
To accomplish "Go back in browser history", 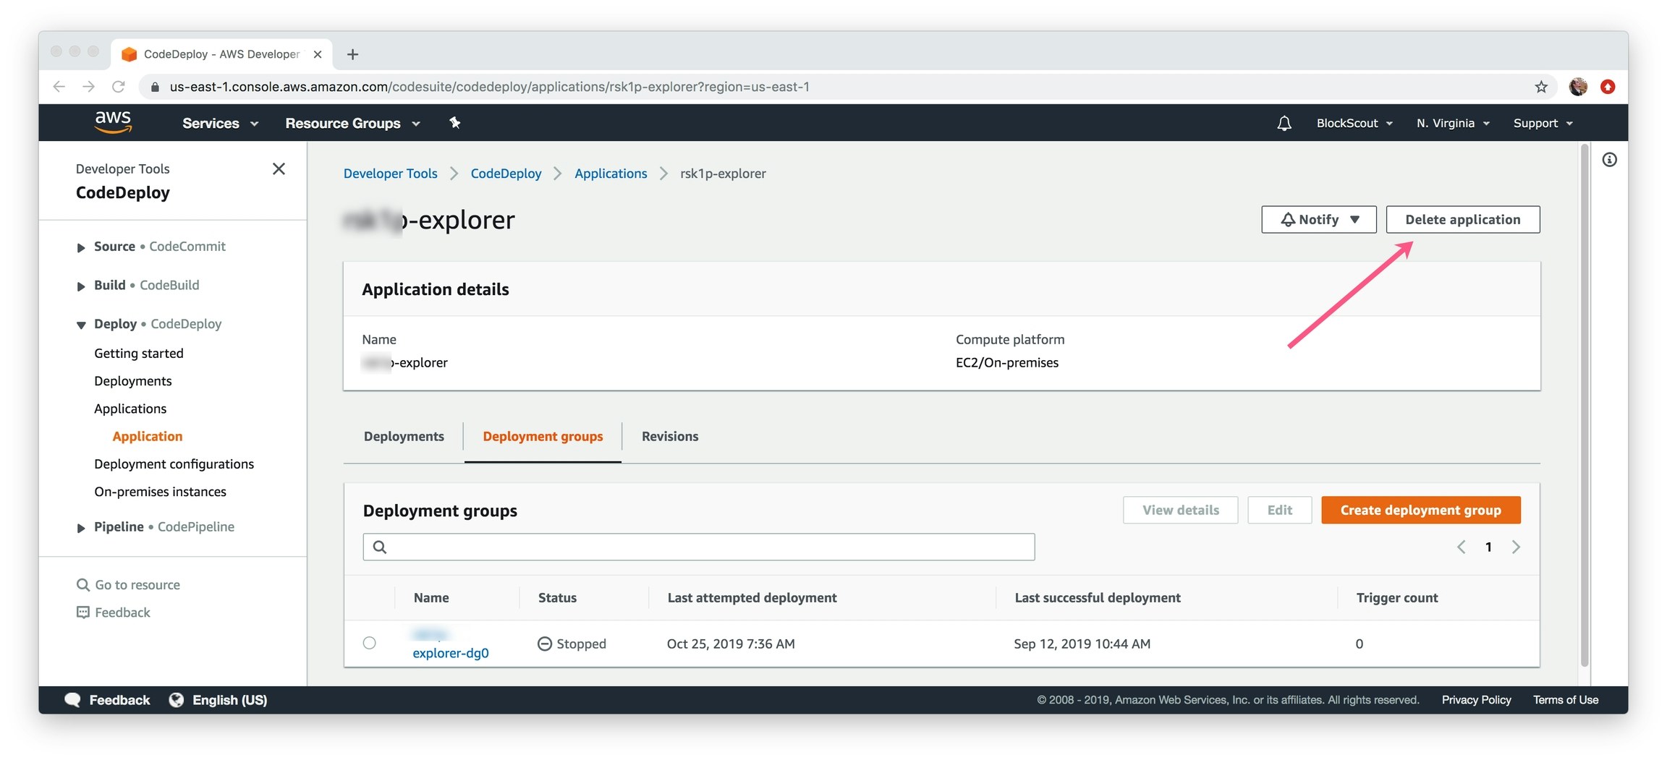I will [59, 87].
